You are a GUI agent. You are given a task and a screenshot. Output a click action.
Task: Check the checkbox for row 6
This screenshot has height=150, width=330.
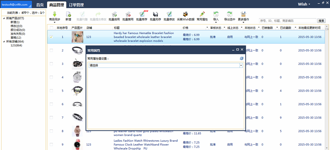pos(51,104)
